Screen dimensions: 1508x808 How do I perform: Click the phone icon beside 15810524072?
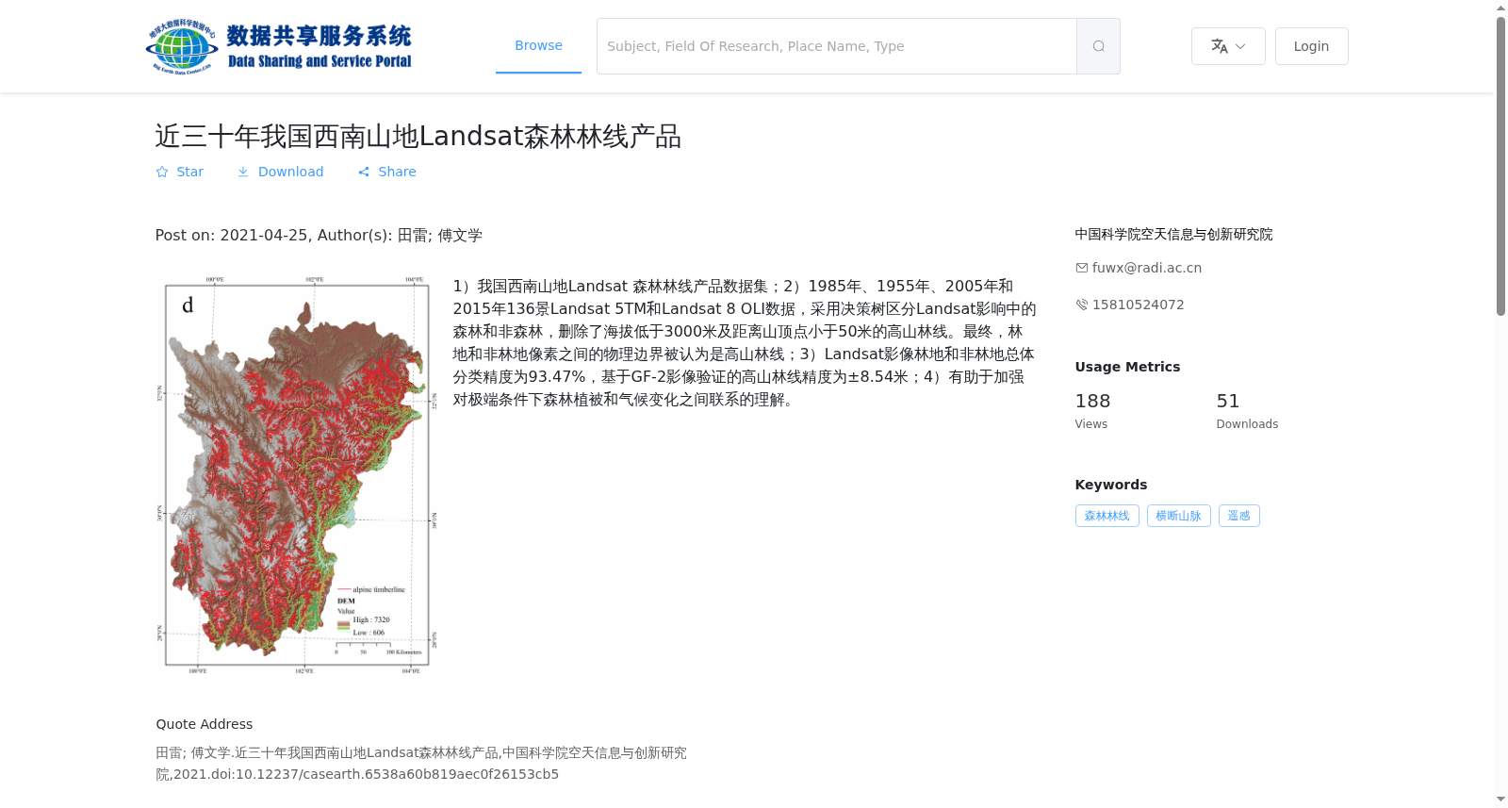(x=1082, y=305)
